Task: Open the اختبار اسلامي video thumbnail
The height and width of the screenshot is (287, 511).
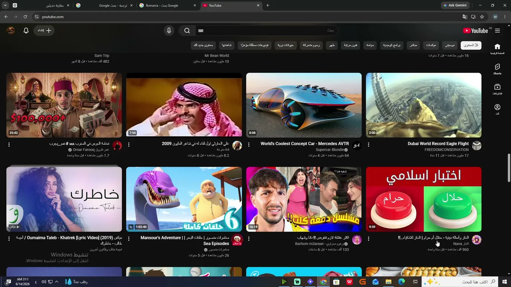Action: coord(424,199)
